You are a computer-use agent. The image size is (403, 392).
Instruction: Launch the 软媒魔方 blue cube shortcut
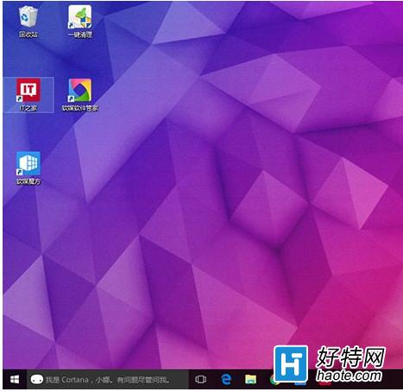tap(28, 168)
